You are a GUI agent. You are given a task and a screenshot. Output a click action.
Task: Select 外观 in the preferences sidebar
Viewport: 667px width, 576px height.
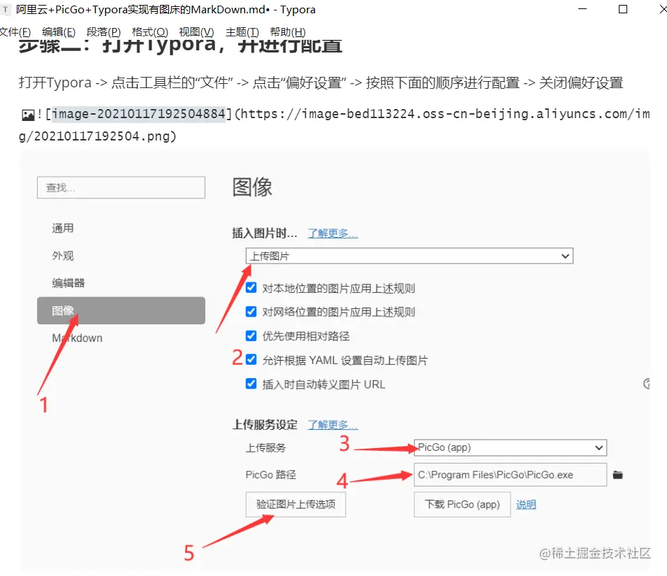pyautogui.click(x=63, y=256)
